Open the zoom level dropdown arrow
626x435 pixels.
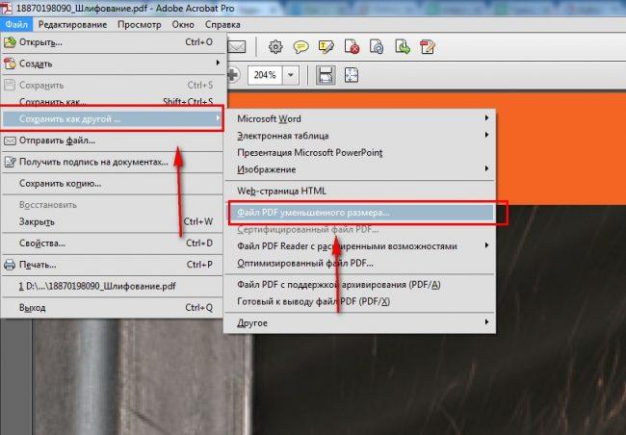[291, 75]
